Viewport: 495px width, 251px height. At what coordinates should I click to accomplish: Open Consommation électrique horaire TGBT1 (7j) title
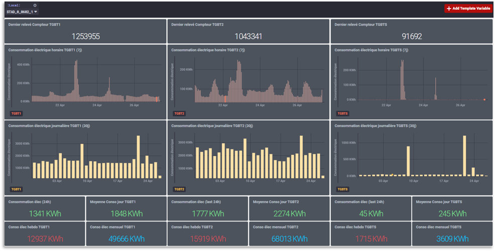(x=45, y=50)
